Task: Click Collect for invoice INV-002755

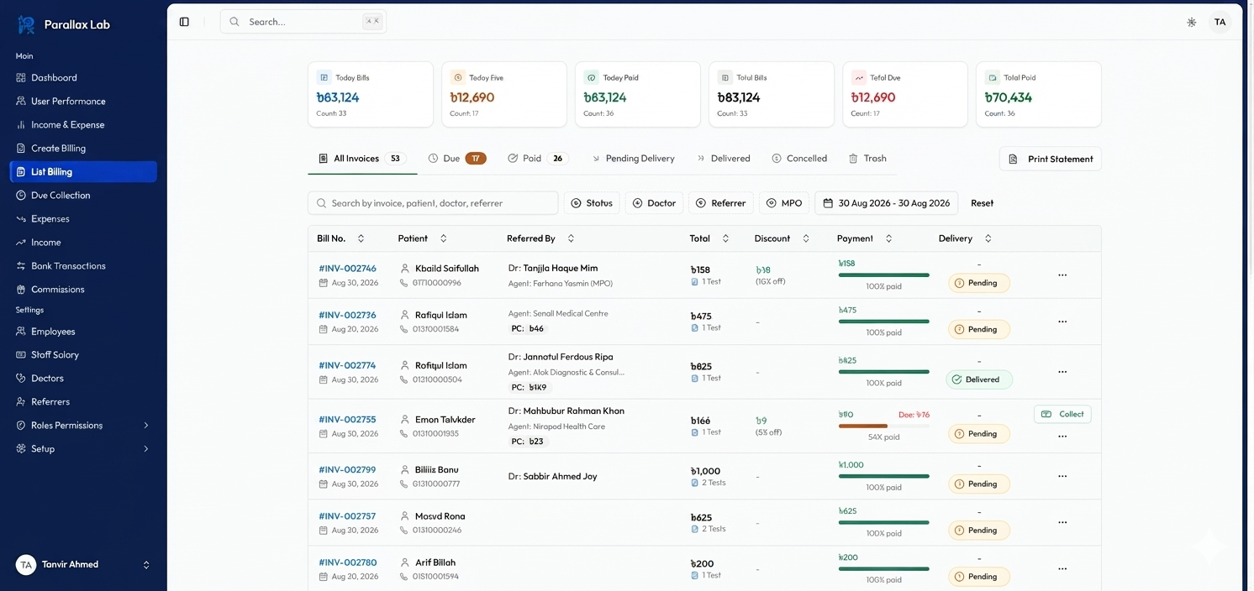Action: [x=1062, y=414]
